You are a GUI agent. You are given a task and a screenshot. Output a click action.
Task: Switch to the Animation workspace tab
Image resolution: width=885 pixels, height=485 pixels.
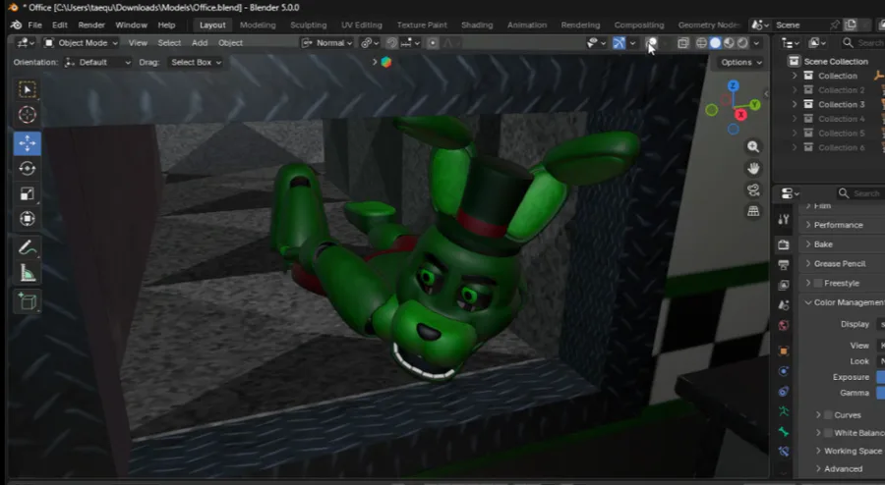[x=527, y=25]
